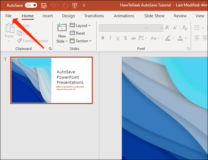
Task: Switch to the Insert tab
Action: point(48,16)
